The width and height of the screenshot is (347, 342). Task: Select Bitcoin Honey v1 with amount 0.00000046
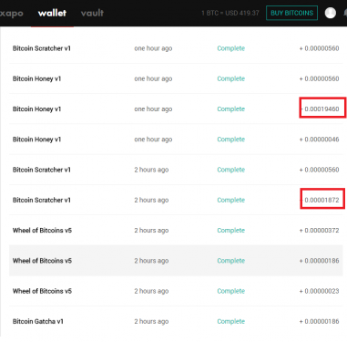(x=176, y=140)
